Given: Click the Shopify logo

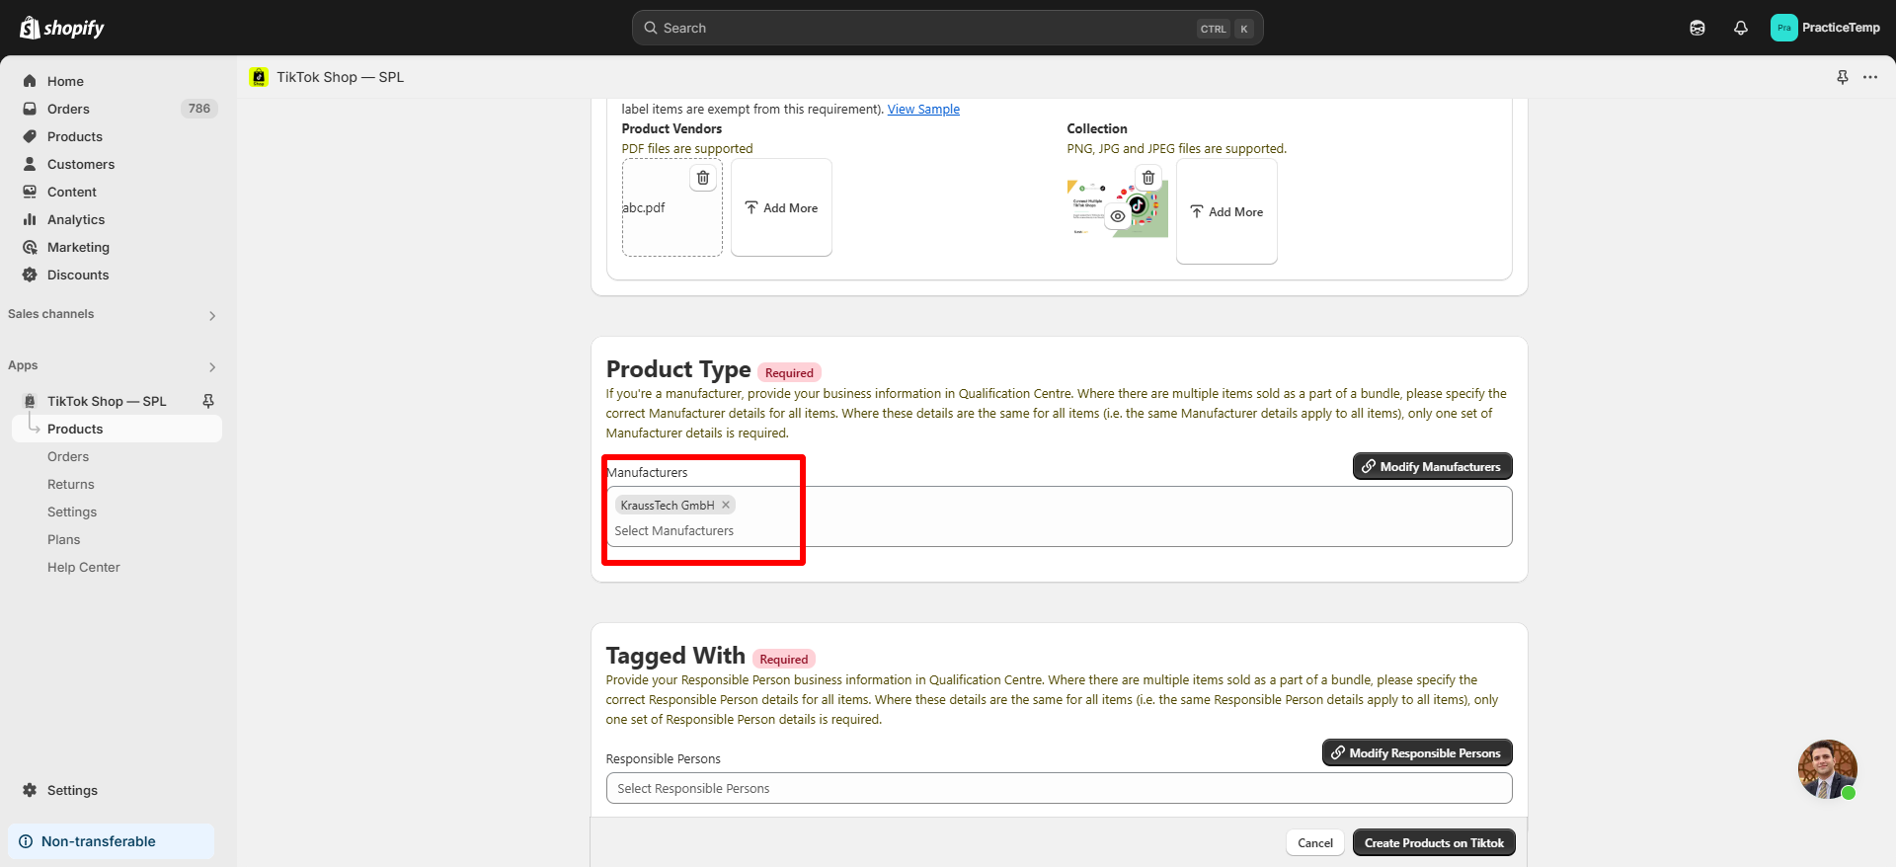Looking at the screenshot, I should point(62,28).
